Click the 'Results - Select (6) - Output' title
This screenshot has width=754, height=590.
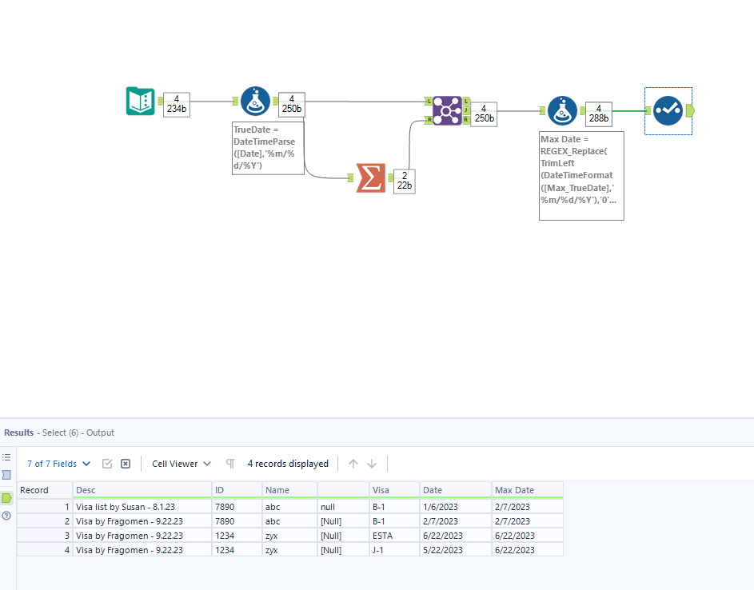[x=59, y=433]
